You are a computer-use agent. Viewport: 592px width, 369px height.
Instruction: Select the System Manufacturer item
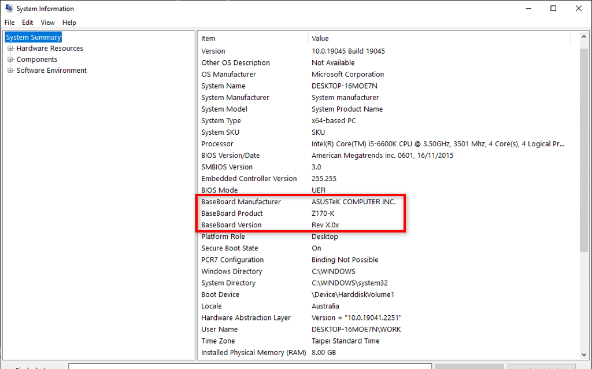tap(384, 97)
